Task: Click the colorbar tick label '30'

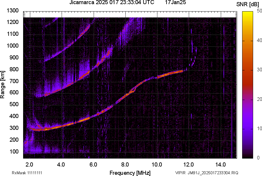Action: (x=259, y=70)
